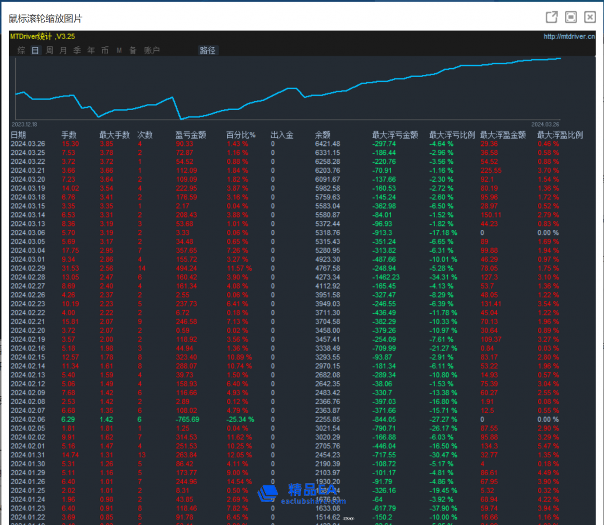Open the 币 currency tab

tap(105, 50)
